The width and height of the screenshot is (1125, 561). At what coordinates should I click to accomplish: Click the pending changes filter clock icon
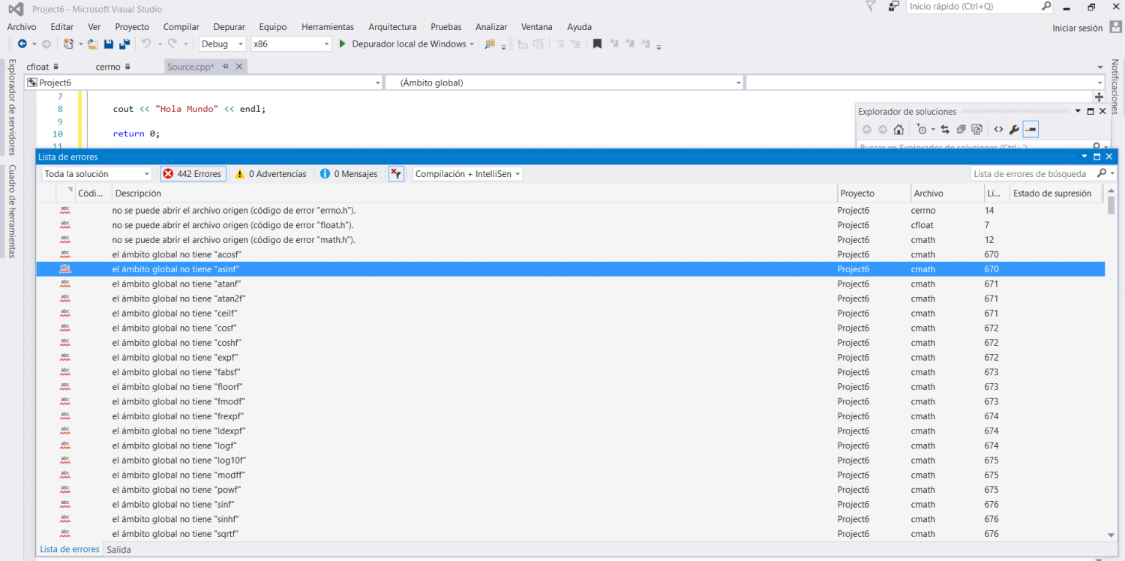click(922, 130)
